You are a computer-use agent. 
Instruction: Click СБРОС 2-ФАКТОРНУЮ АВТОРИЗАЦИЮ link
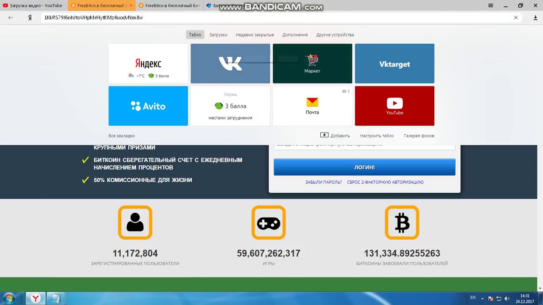[x=385, y=182]
